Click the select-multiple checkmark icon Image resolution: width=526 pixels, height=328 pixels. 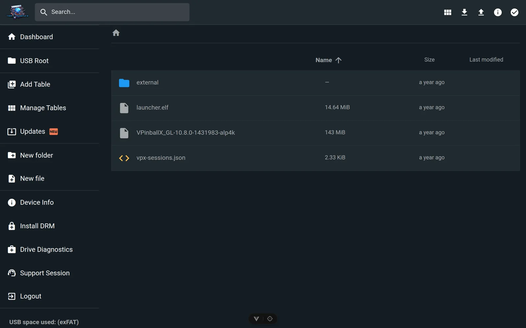[x=514, y=12]
